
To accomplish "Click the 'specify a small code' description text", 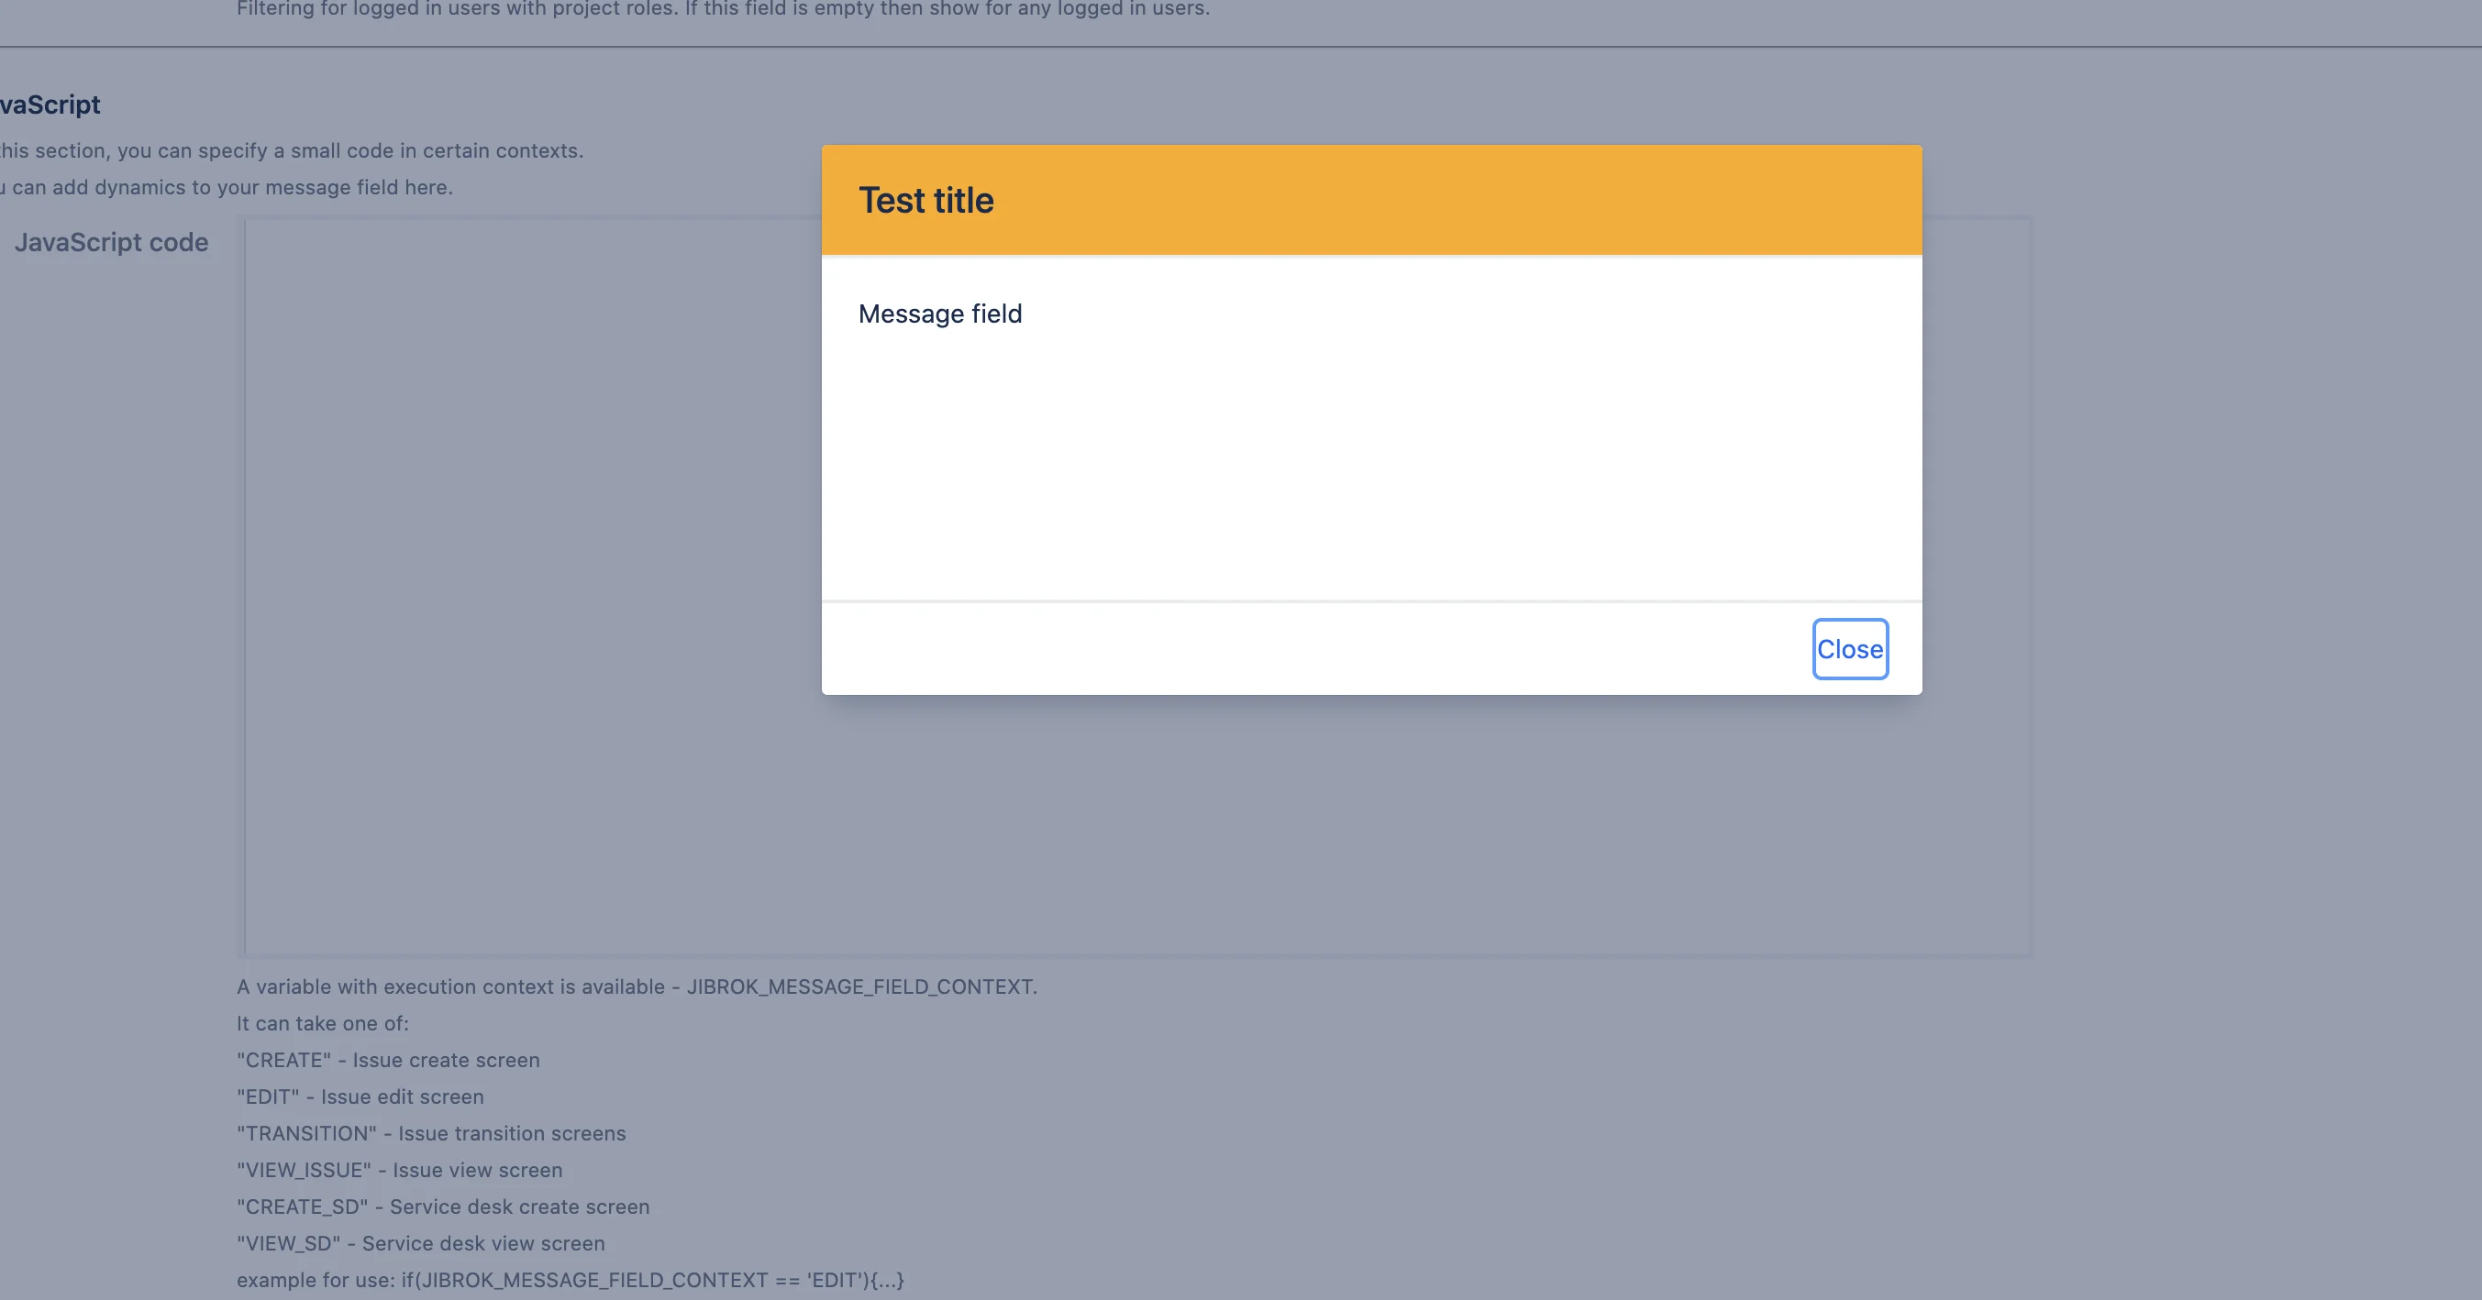I will point(292,151).
